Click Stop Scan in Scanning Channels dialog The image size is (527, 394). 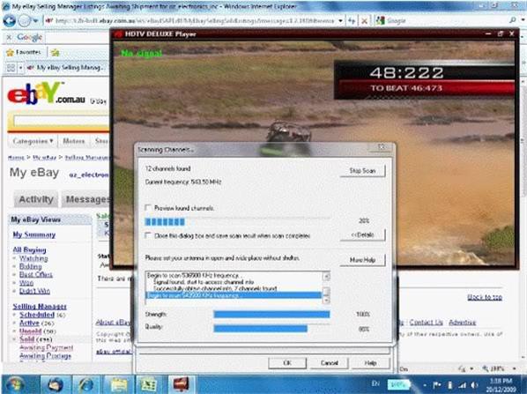tap(362, 171)
